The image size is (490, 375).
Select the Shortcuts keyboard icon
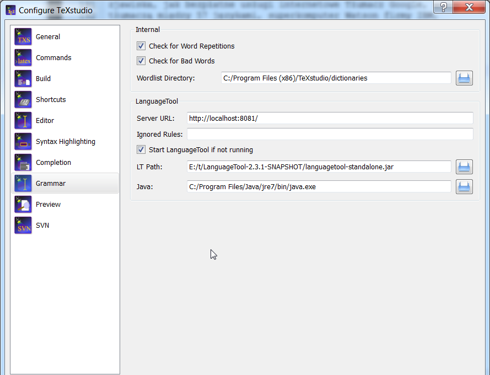[23, 99]
